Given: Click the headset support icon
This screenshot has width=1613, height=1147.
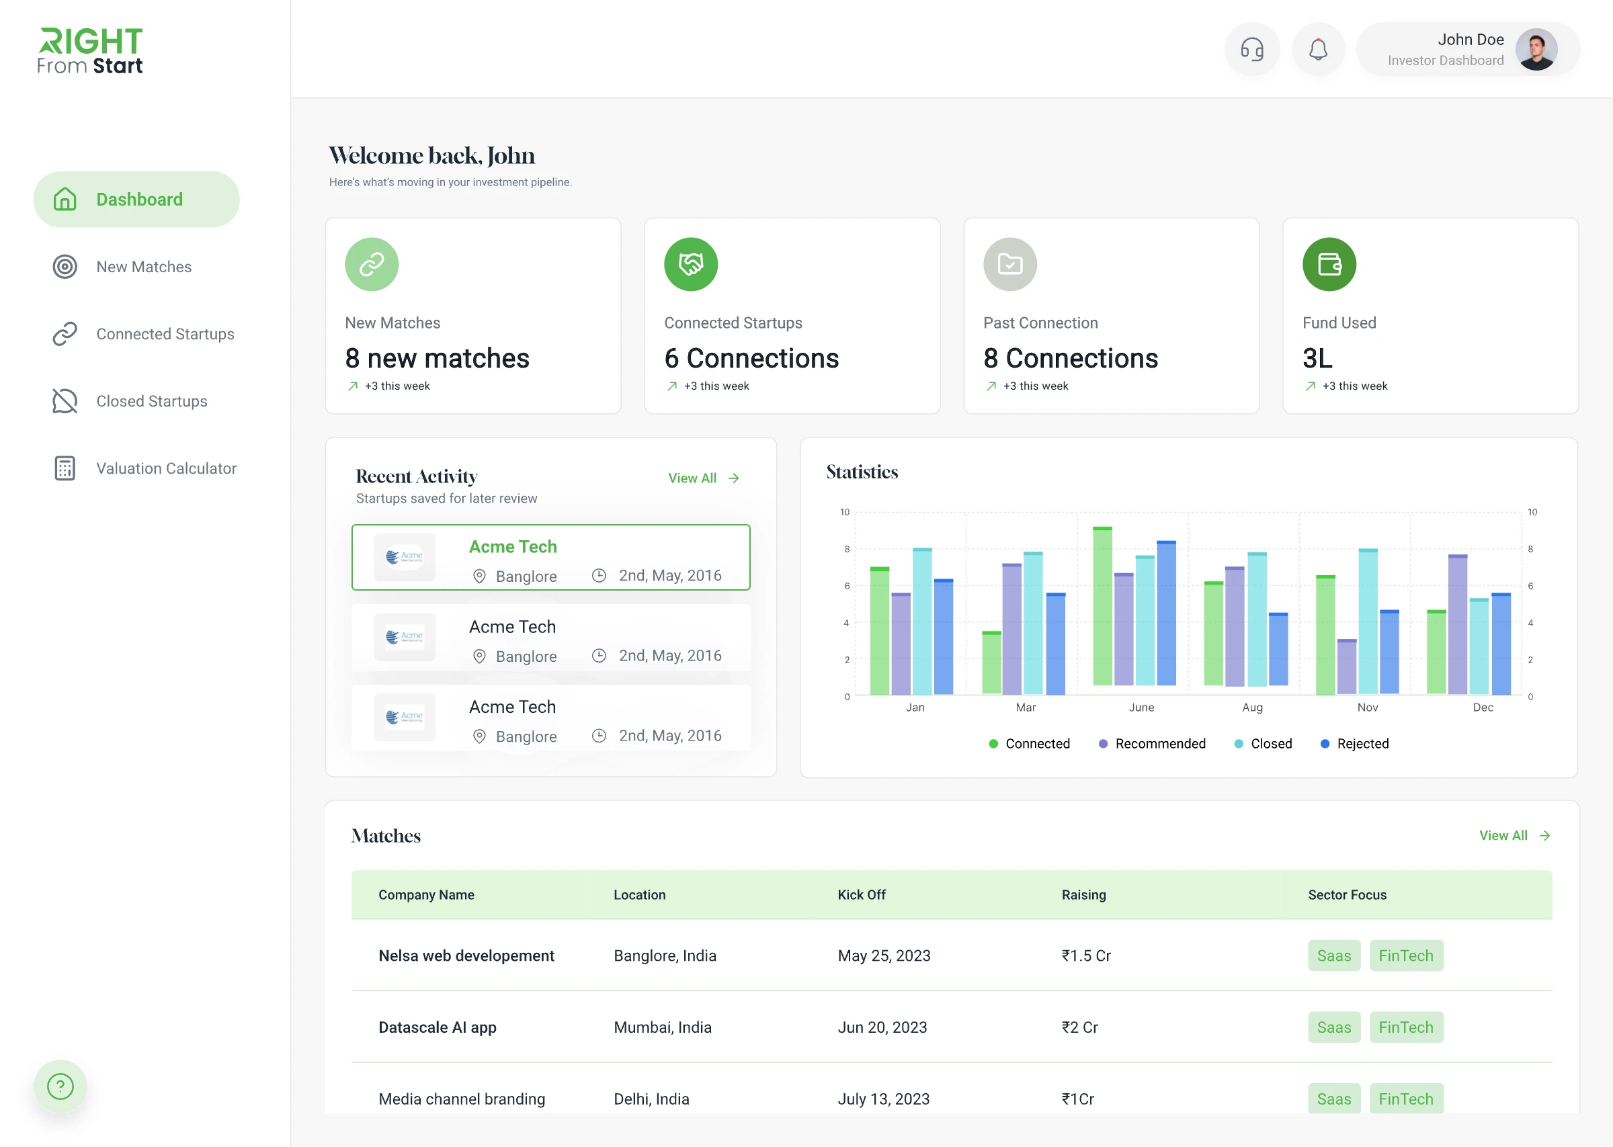Looking at the screenshot, I should [x=1251, y=50].
